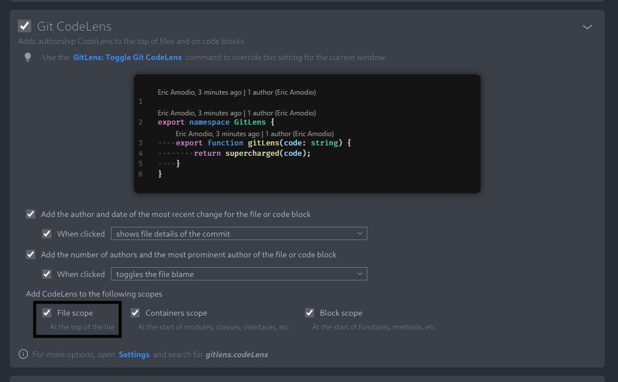The width and height of the screenshot is (618, 382).
Task: Click the info circle icon near more options
Action: 23,354
